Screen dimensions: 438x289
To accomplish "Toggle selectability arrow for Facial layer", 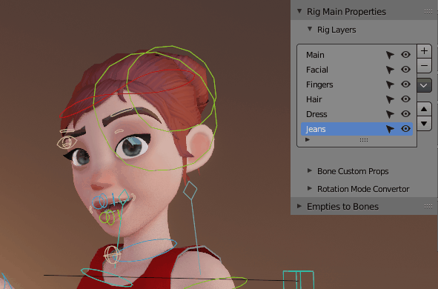I will click(x=390, y=70).
